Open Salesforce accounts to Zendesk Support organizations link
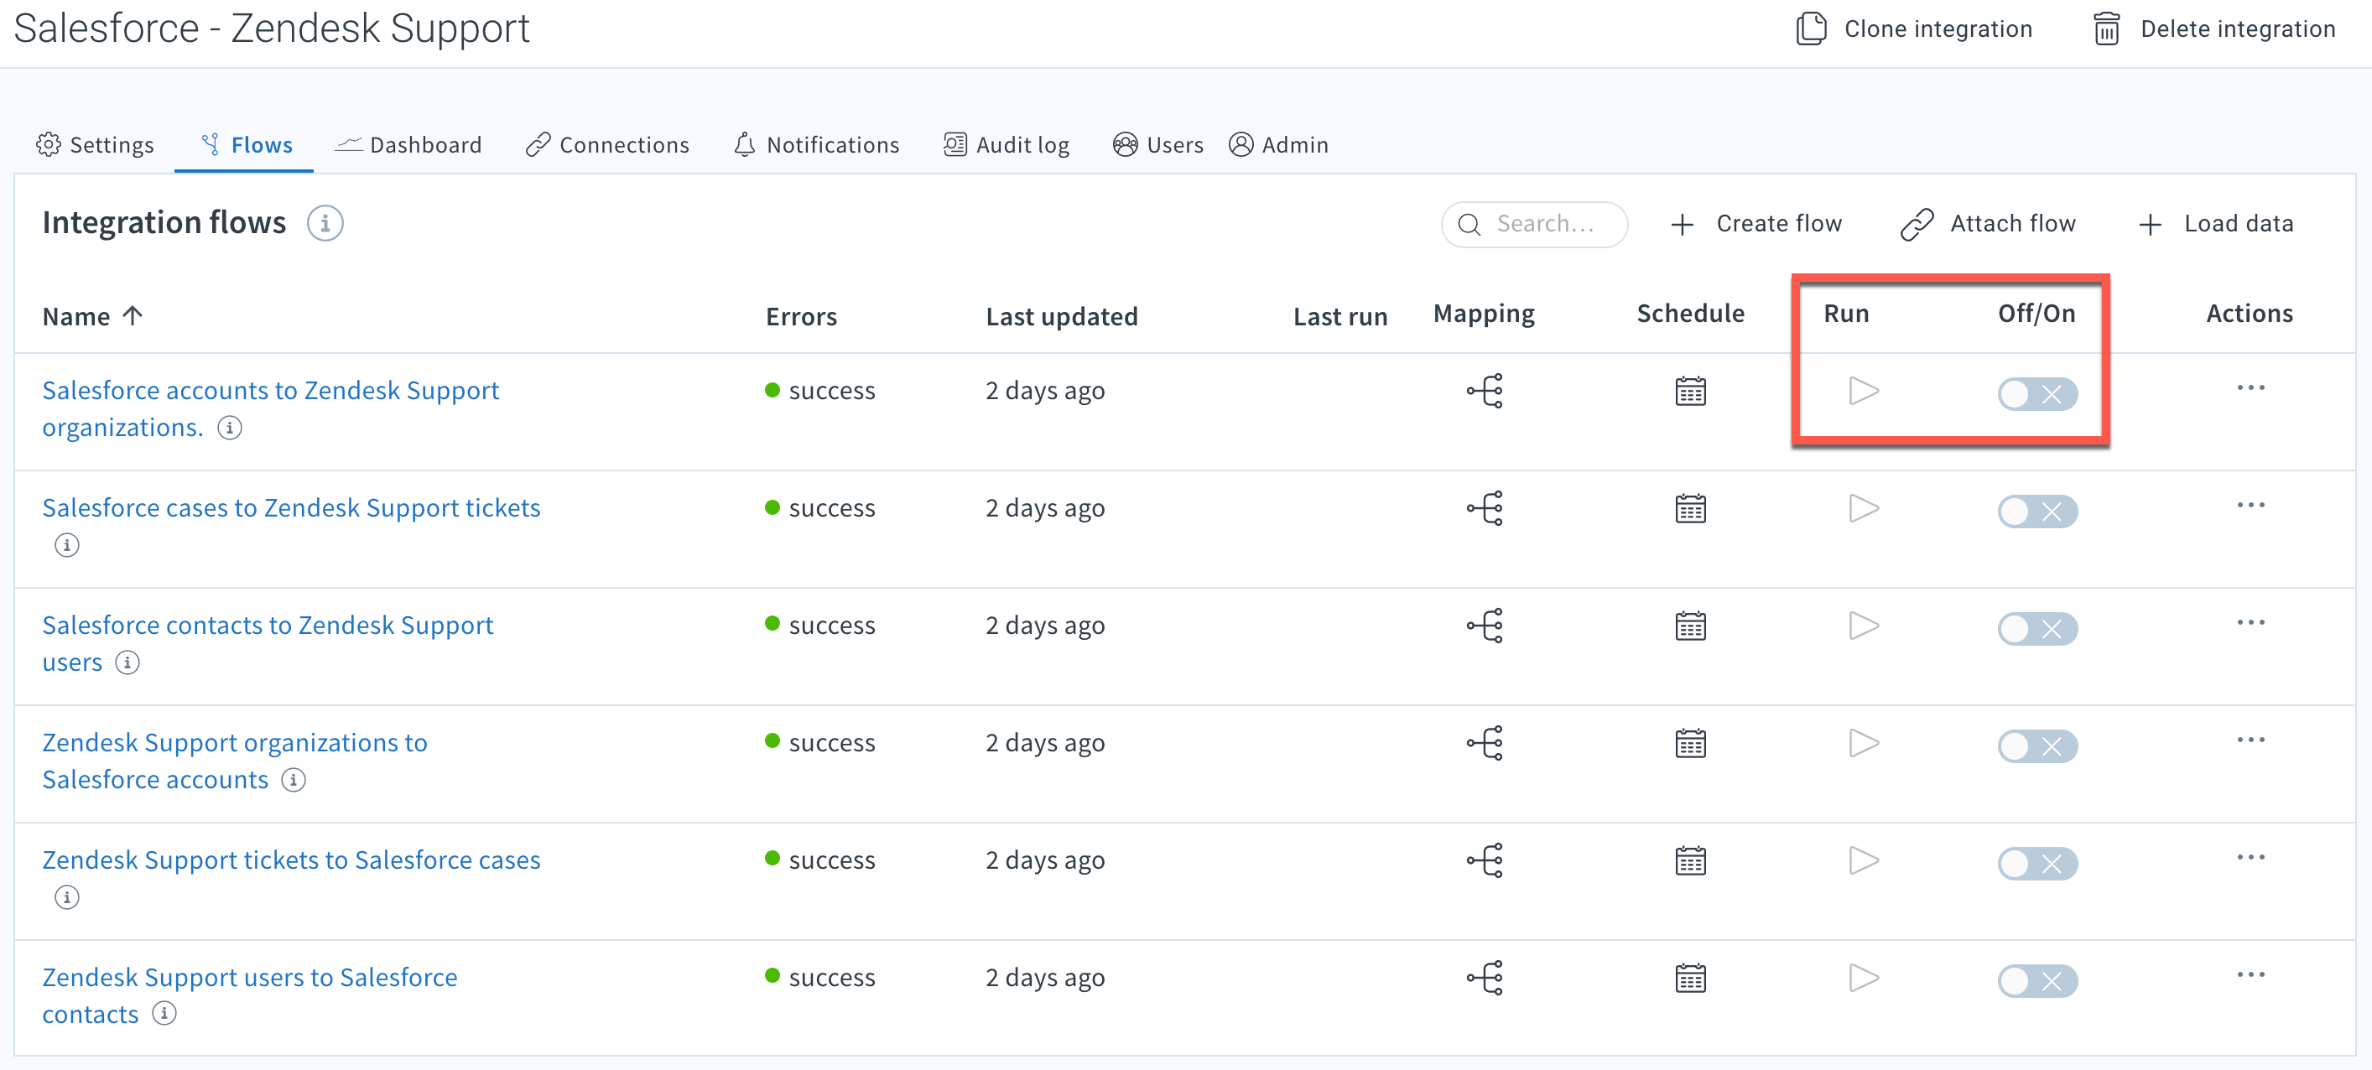2372x1070 pixels. tap(271, 409)
